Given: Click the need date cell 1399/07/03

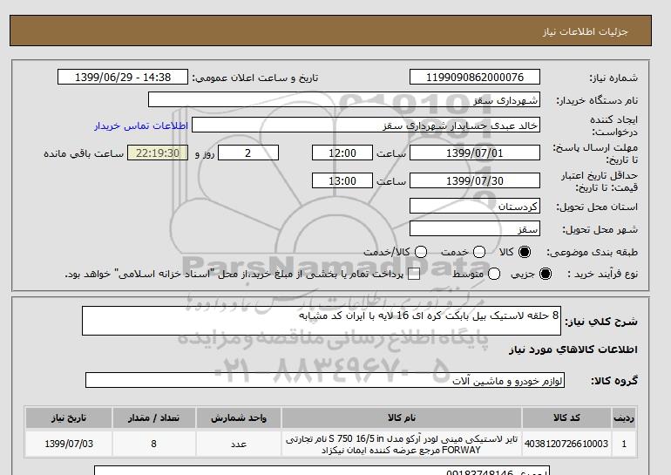Looking at the screenshot, I should (69, 444).
